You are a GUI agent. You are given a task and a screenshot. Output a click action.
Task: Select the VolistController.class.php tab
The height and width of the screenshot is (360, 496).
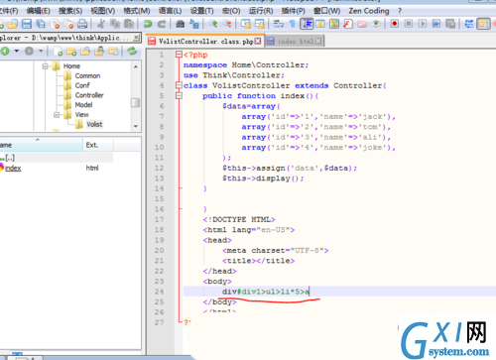(205, 41)
